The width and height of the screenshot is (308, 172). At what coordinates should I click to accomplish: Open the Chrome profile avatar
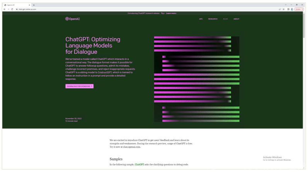pyautogui.click(x=292, y=9)
